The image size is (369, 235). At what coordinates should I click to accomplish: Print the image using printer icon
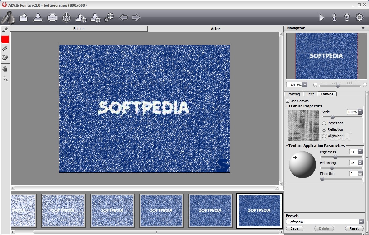pos(52,18)
